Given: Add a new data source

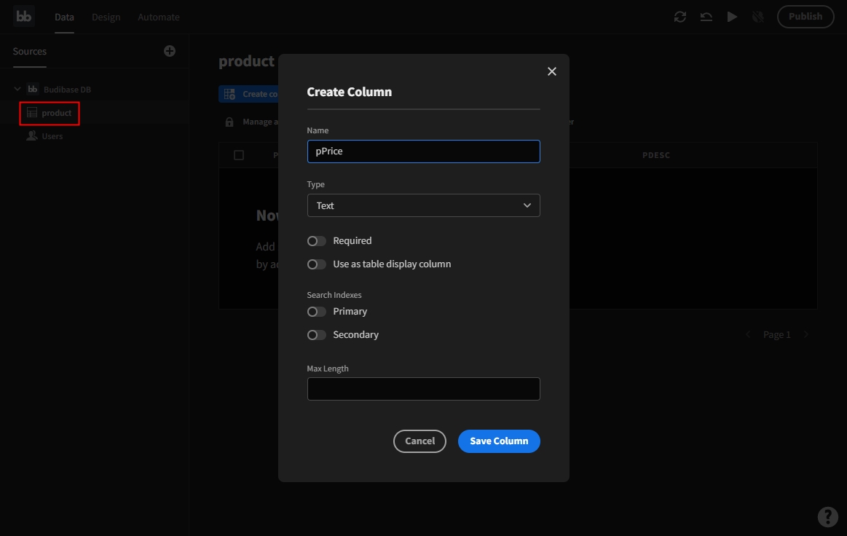Looking at the screenshot, I should 170,51.
